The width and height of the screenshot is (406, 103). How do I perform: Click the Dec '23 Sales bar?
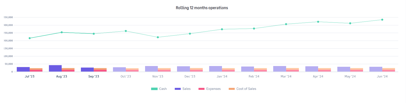184,69
